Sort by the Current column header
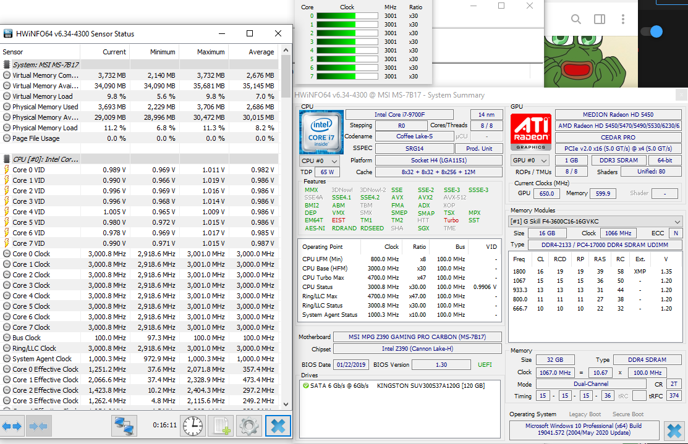The height and width of the screenshot is (444, 688). click(x=105, y=52)
